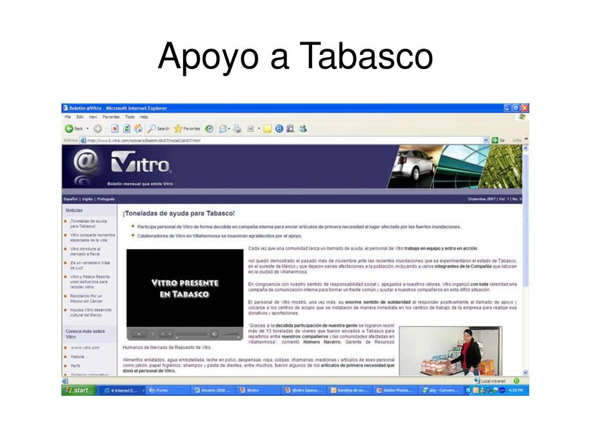Click the yellow note icon in toolbar
Viewport: 591px width, 443px height.
267,129
